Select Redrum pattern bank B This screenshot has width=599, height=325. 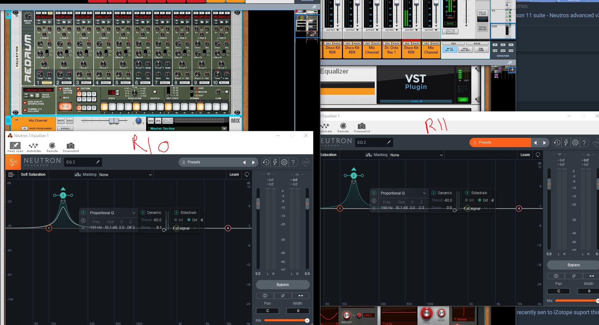coord(84,108)
